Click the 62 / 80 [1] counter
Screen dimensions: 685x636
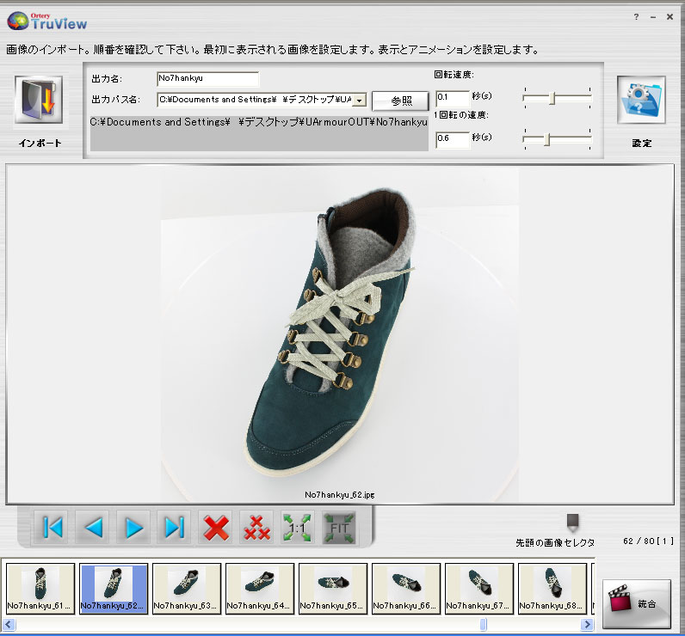(x=648, y=541)
